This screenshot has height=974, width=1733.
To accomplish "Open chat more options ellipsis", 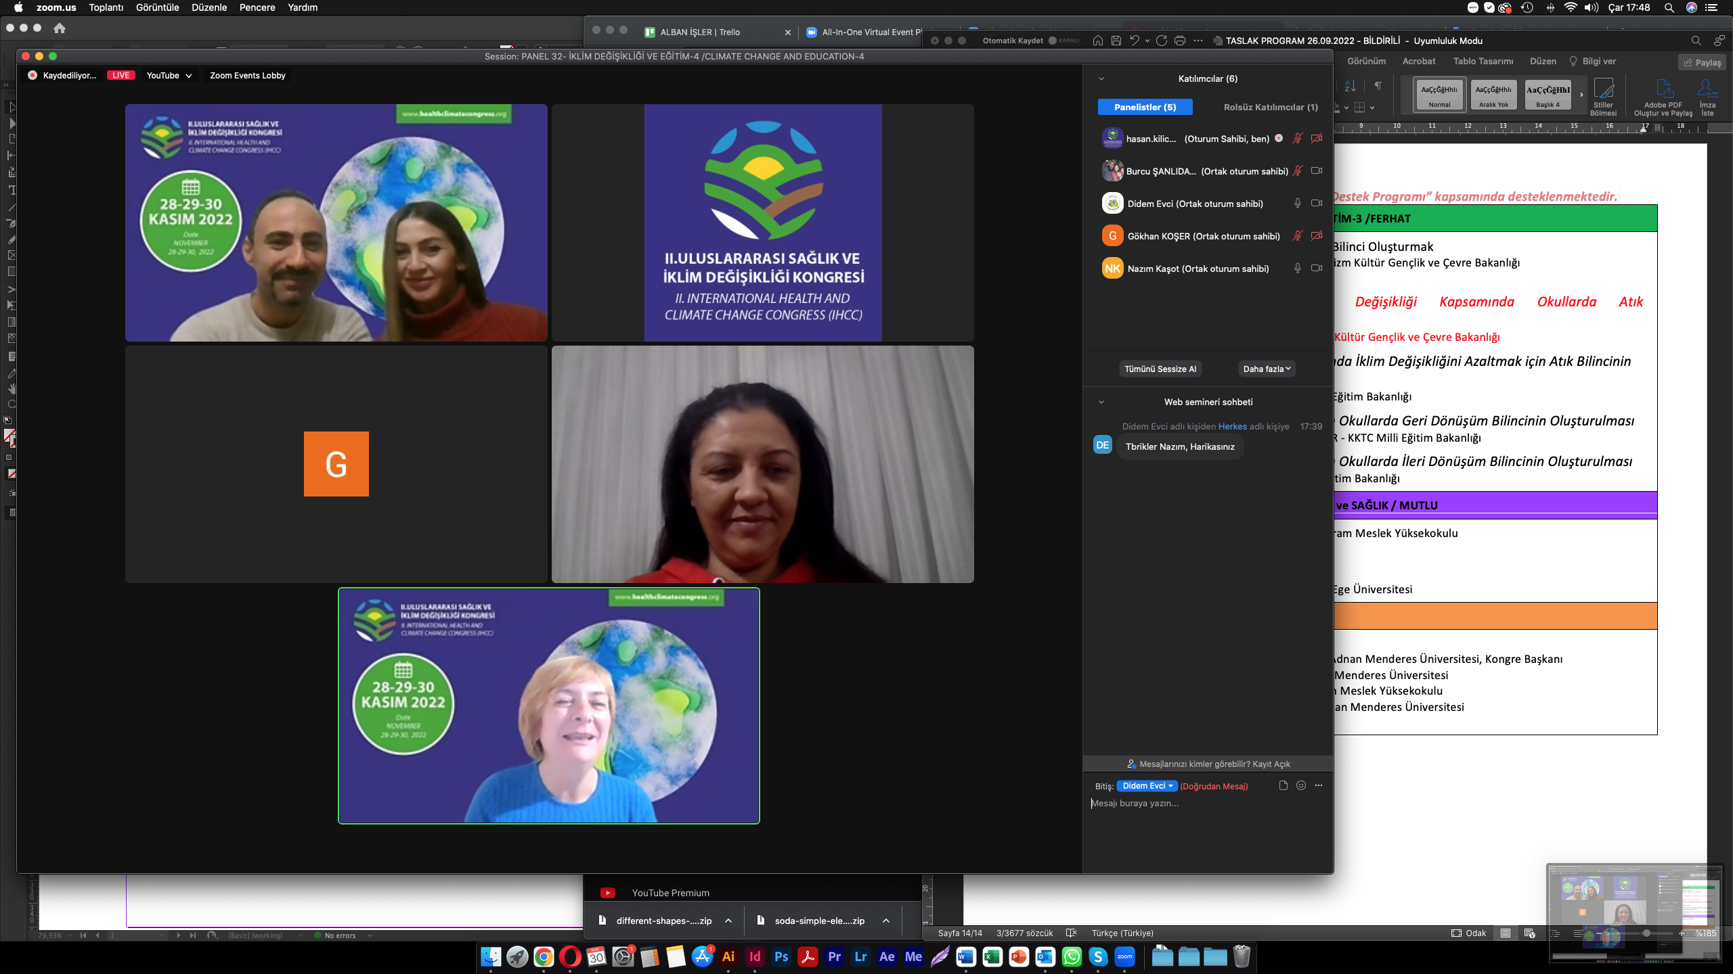I will [x=1318, y=786].
